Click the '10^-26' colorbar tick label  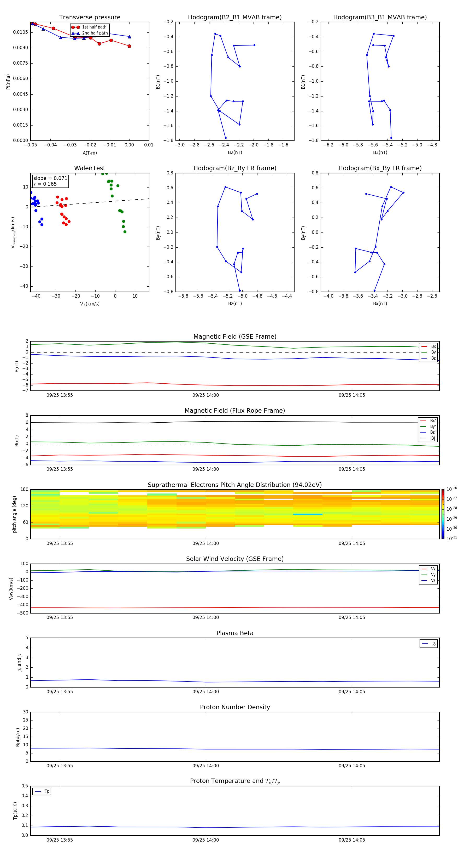pos(452,489)
